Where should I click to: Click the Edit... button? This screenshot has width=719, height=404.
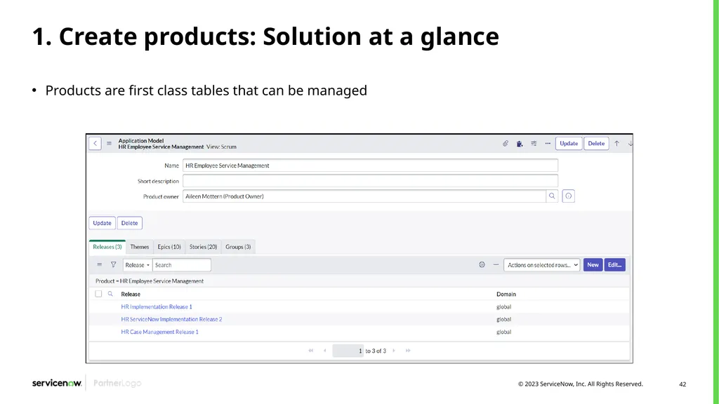coord(614,264)
